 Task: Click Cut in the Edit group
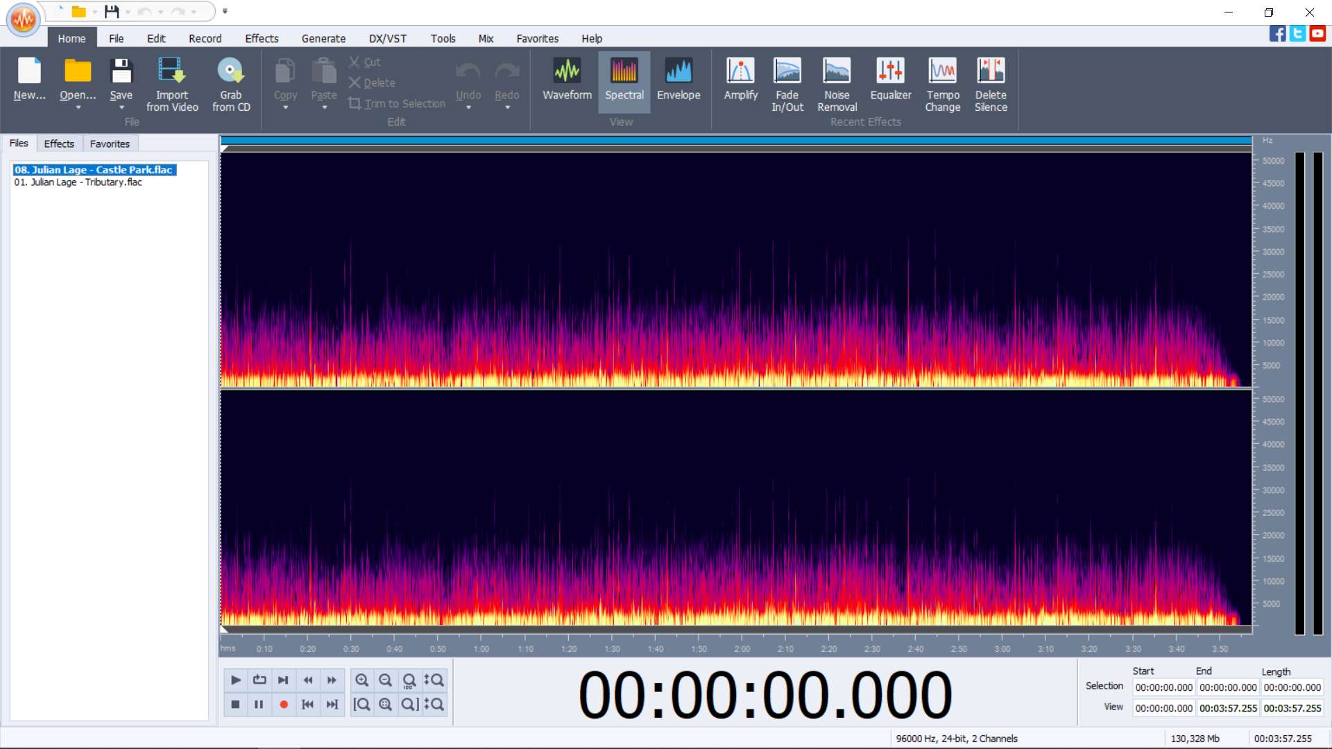(x=365, y=62)
